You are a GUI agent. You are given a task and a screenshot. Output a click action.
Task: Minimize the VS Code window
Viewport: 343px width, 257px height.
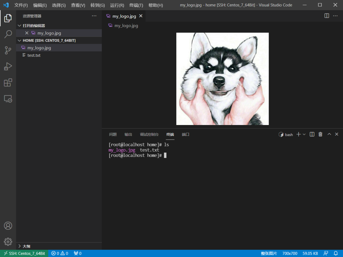coord(305,5)
